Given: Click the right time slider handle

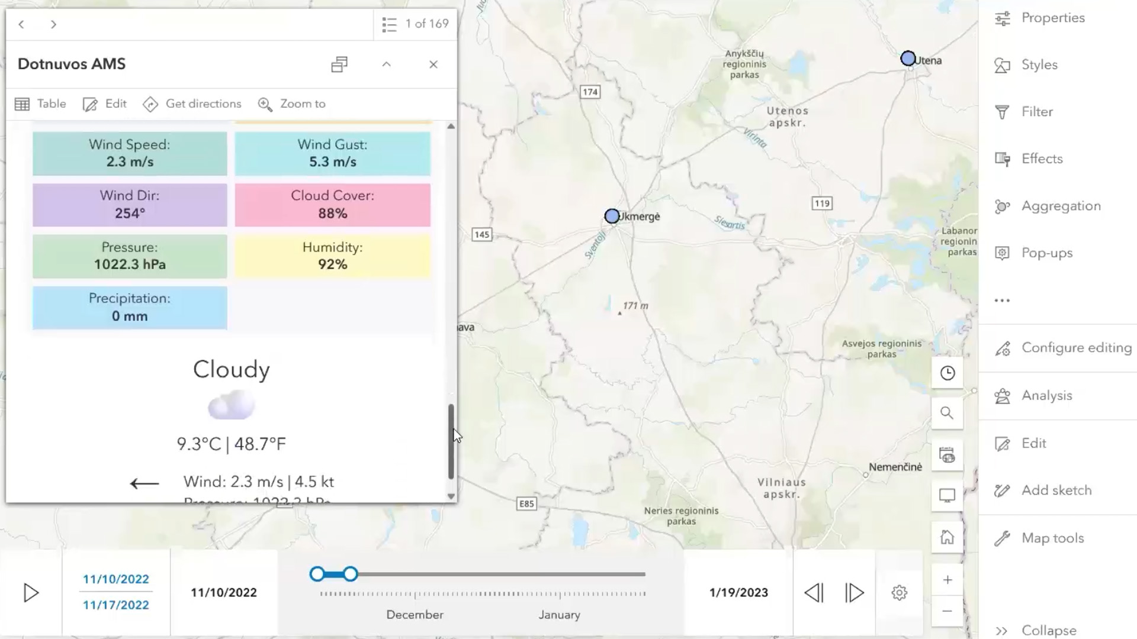Looking at the screenshot, I should [351, 574].
